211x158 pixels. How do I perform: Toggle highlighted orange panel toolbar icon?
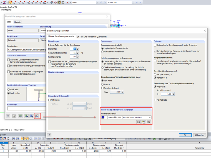click(59, 2)
